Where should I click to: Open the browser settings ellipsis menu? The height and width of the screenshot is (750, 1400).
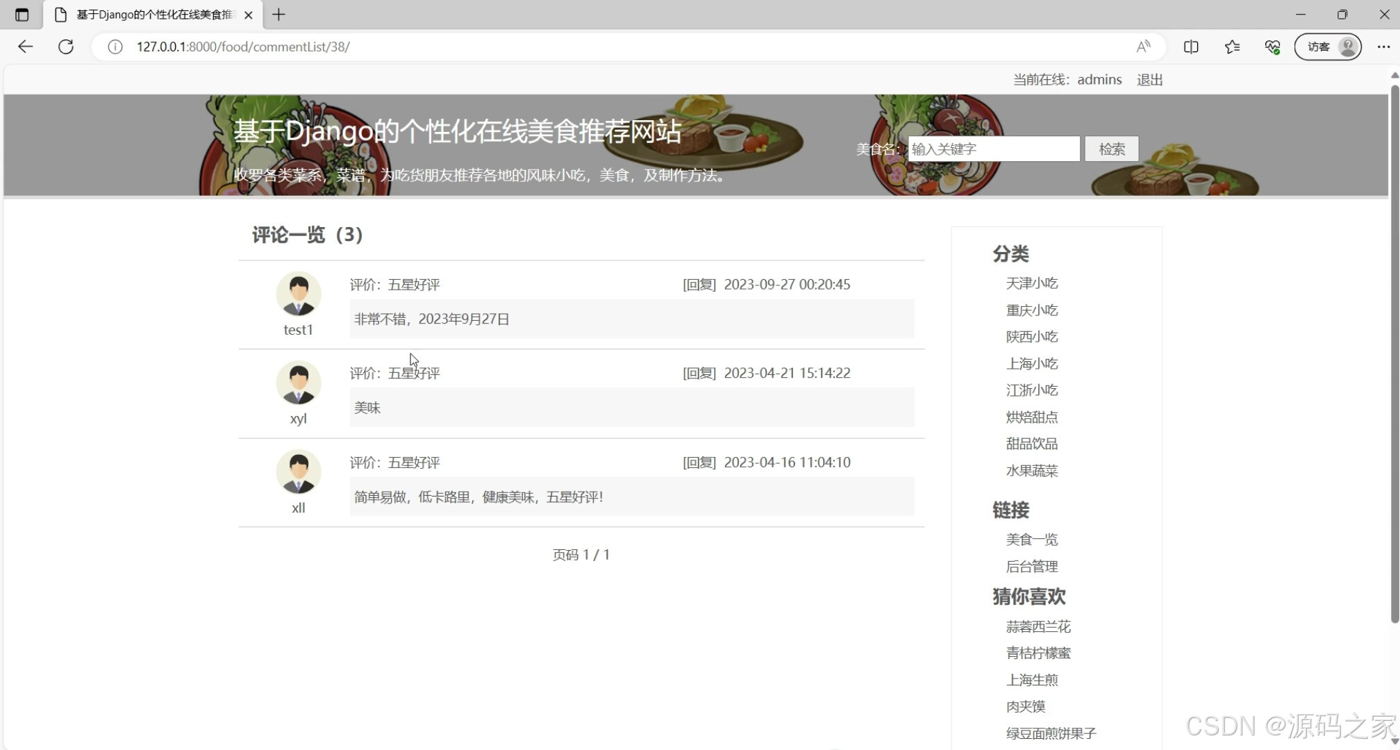1384,47
